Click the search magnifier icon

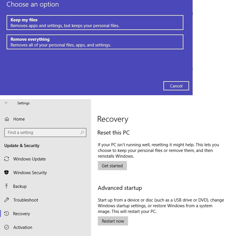tap(82, 133)
